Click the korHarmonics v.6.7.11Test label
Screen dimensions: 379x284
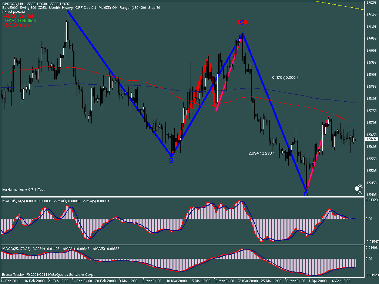click(23, 190)
